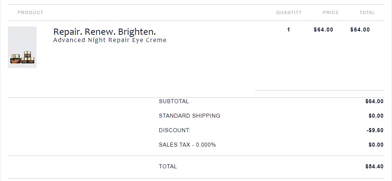Select the PRODUCT column header
392x181 pixels.
point(30,13)
